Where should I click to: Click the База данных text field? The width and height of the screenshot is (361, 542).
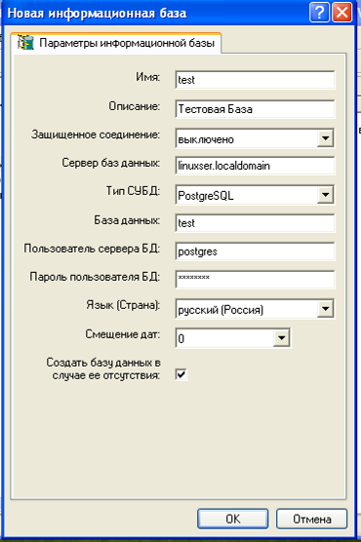tap(255, 223)
